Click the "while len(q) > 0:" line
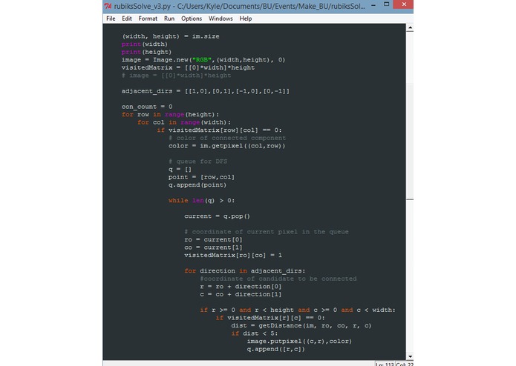The height and width of the screenshot is (366, 516). [201, 201]
